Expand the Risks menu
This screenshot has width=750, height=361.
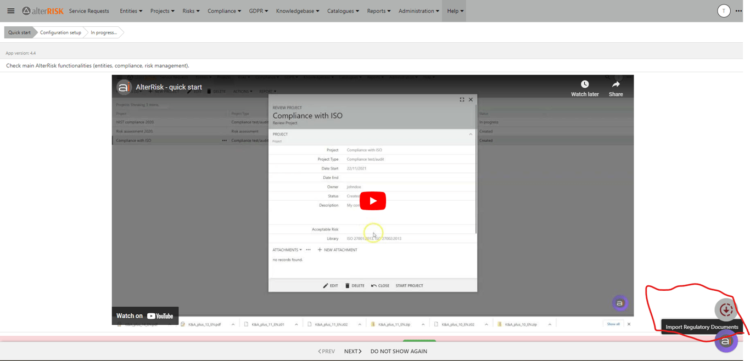191,11
